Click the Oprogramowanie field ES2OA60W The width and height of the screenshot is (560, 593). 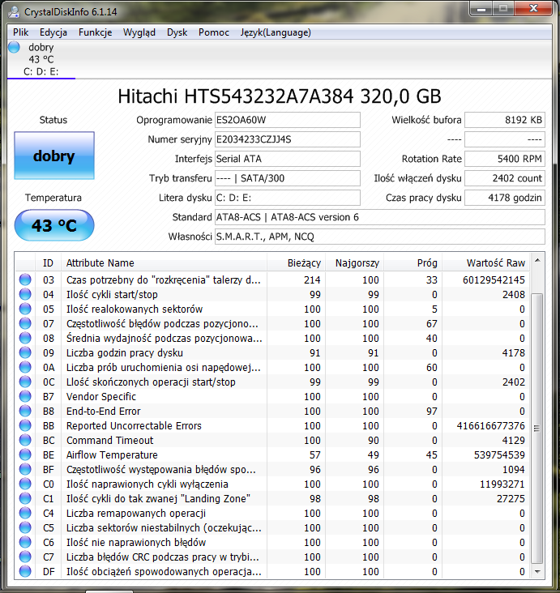(x=288, y=120)
